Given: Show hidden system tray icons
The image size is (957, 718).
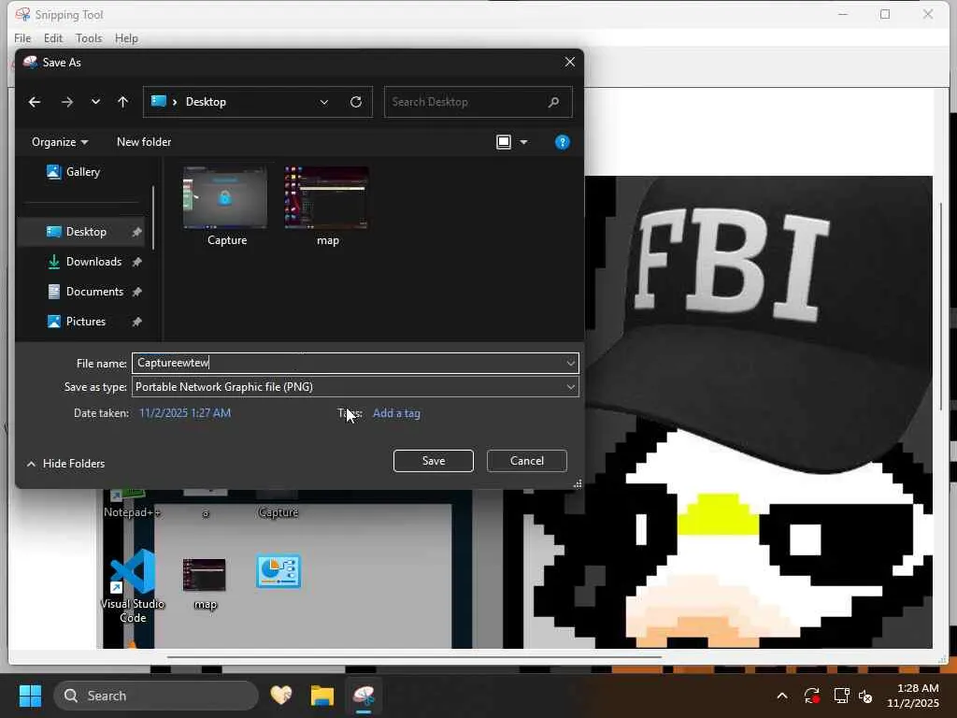Looking at the screenshot, I should click(x=782, y=696).
